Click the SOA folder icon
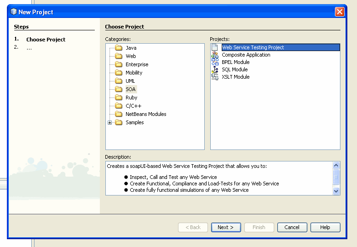Image resolution: width=357 pixels, height=247 pixels. pos(119,89)
